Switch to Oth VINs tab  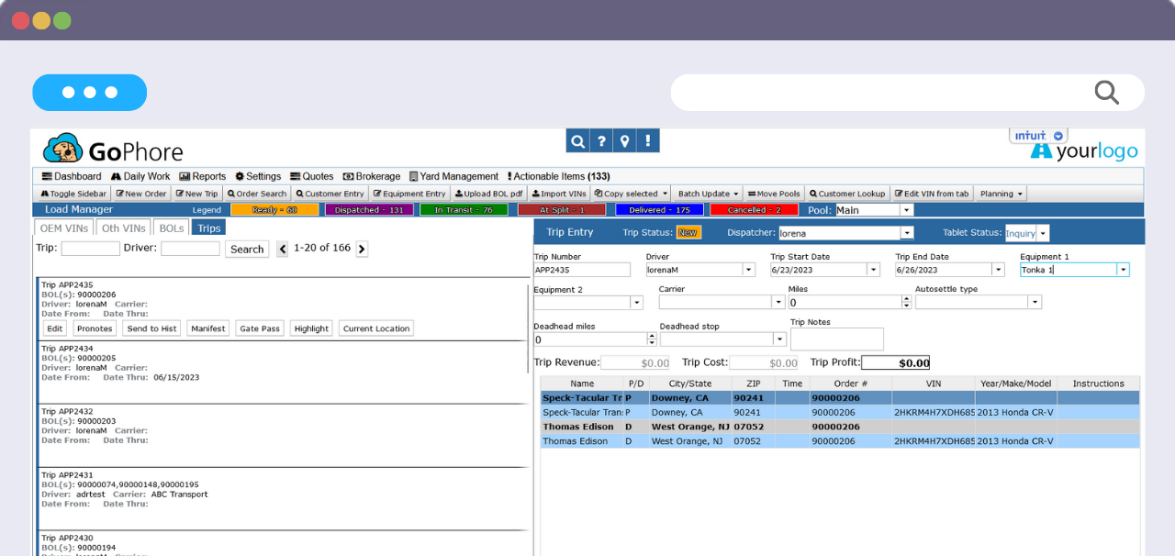(124, 228)
